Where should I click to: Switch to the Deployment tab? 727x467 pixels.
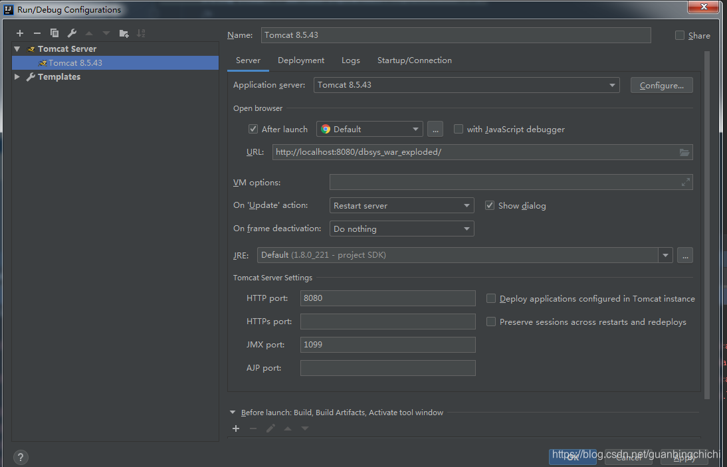point(301,60)
